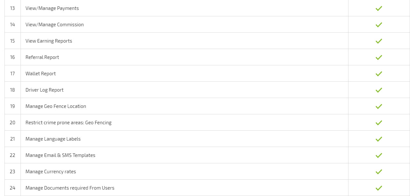This screenshot has height=196, width=410.
Task: Click the checkmark for Manage Language Labels
Action: pos(379,139)
